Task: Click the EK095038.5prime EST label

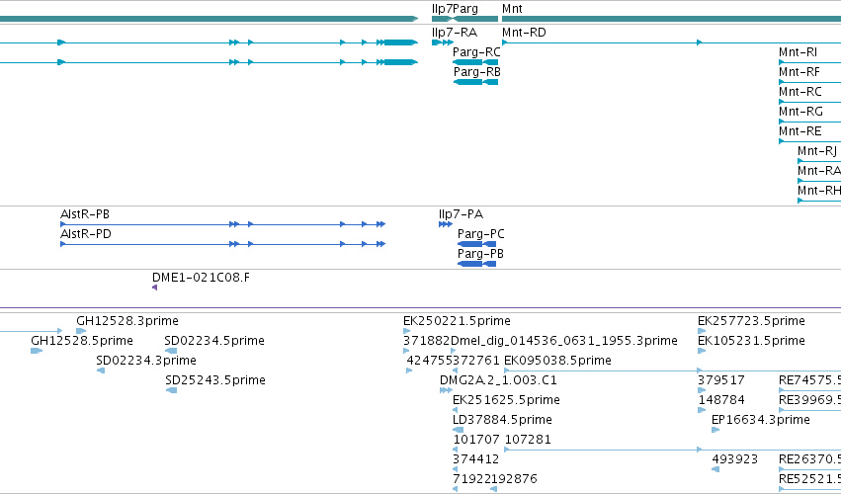Action: [557, 361]
